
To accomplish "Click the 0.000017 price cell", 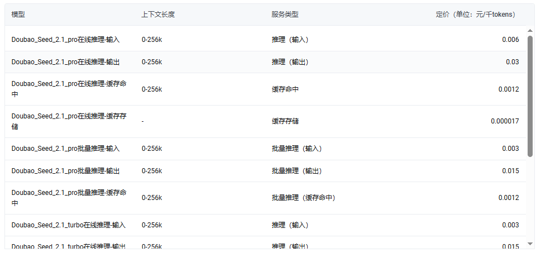I will (x=505, y=121).
